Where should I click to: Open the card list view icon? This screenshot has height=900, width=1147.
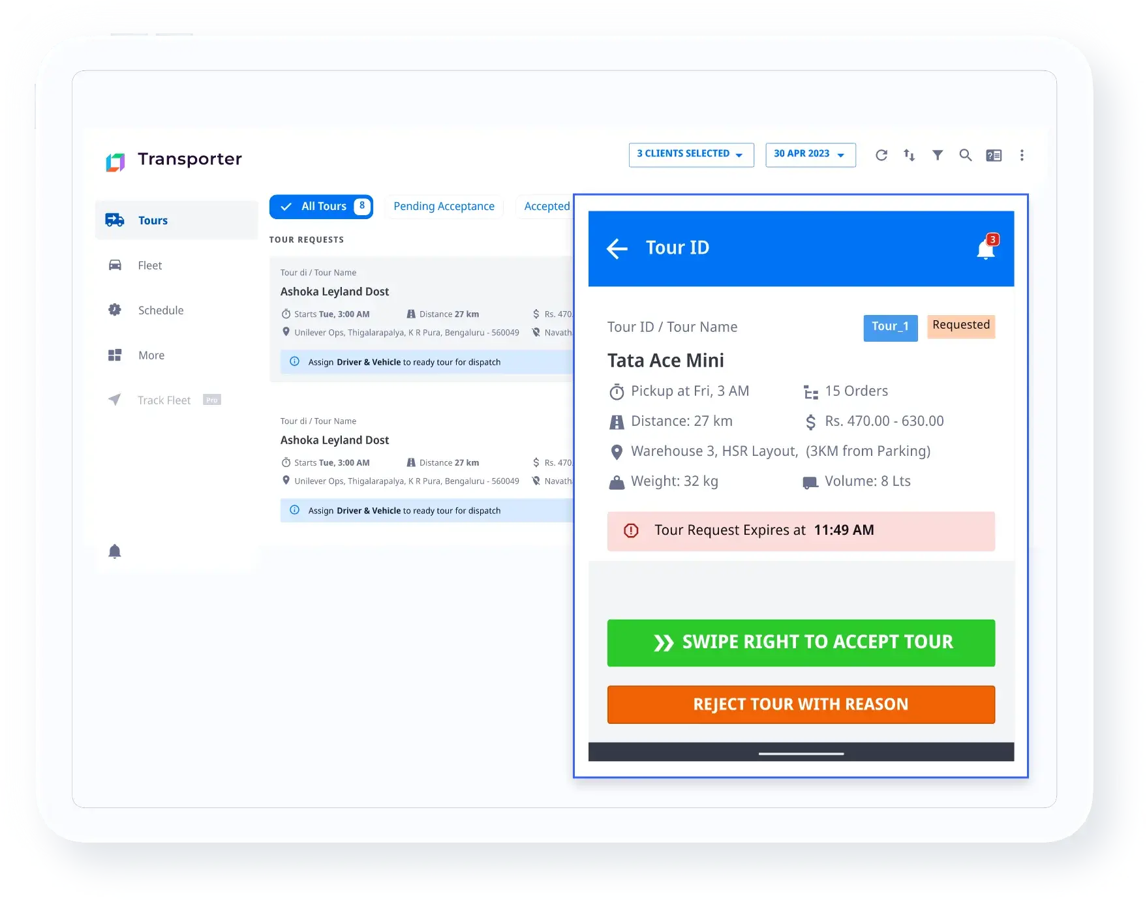pyautogui.click(x=993, y=155)
